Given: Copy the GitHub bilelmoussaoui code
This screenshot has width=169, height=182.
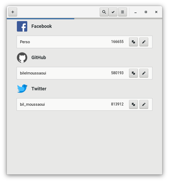Looking at the screenshot, I should (133, 73).
